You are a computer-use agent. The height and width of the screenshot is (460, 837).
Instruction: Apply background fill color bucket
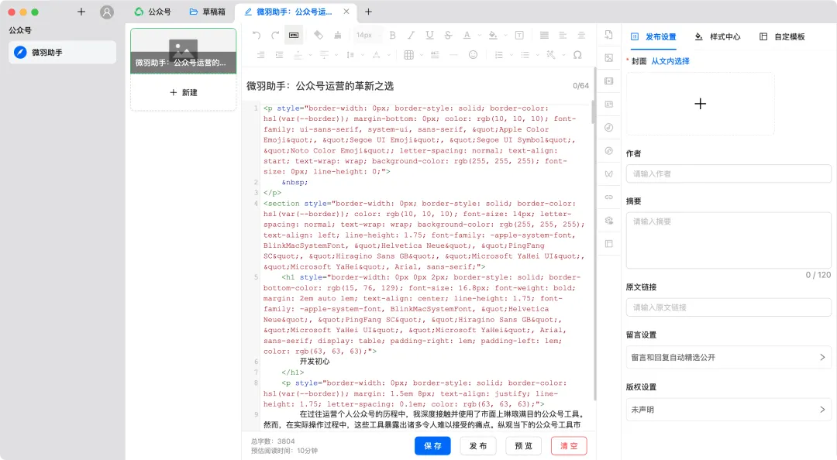coord(493,35)
